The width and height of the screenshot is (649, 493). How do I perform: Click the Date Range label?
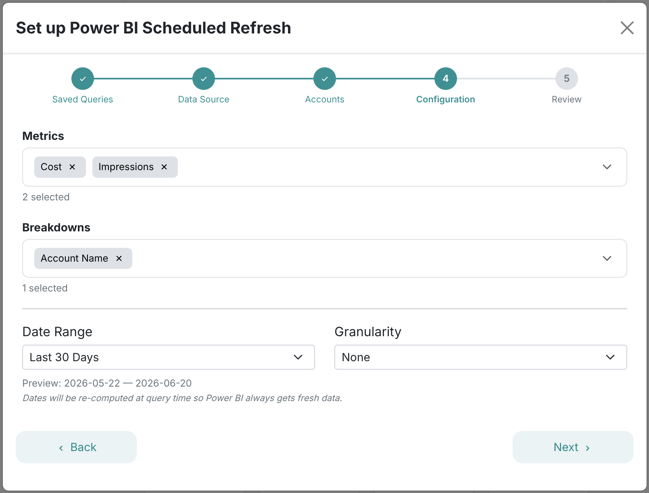(57, 332)
